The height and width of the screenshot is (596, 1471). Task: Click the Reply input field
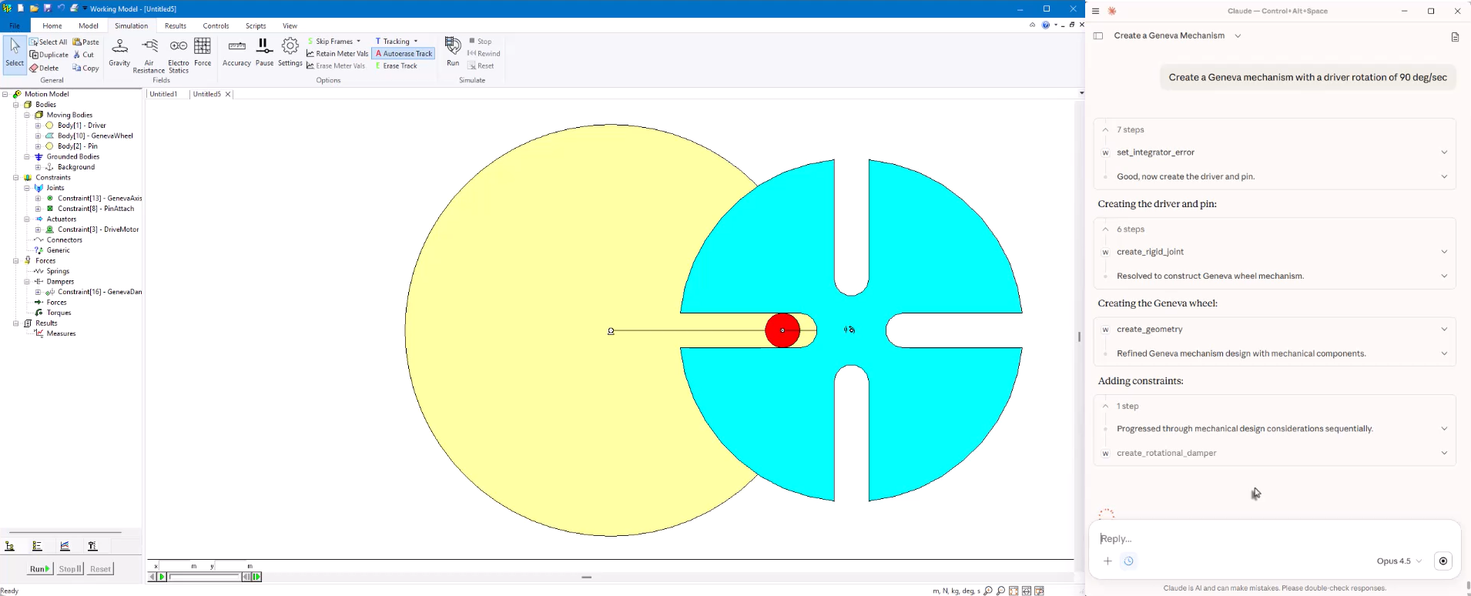(1263, 538)
